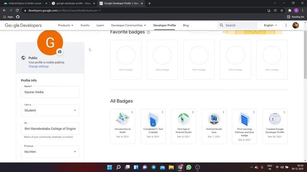Click the search magnifier icon in header
This screenshot has height=172, width=307.
point(222,25)
